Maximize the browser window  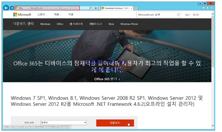(x=205, y=3)
